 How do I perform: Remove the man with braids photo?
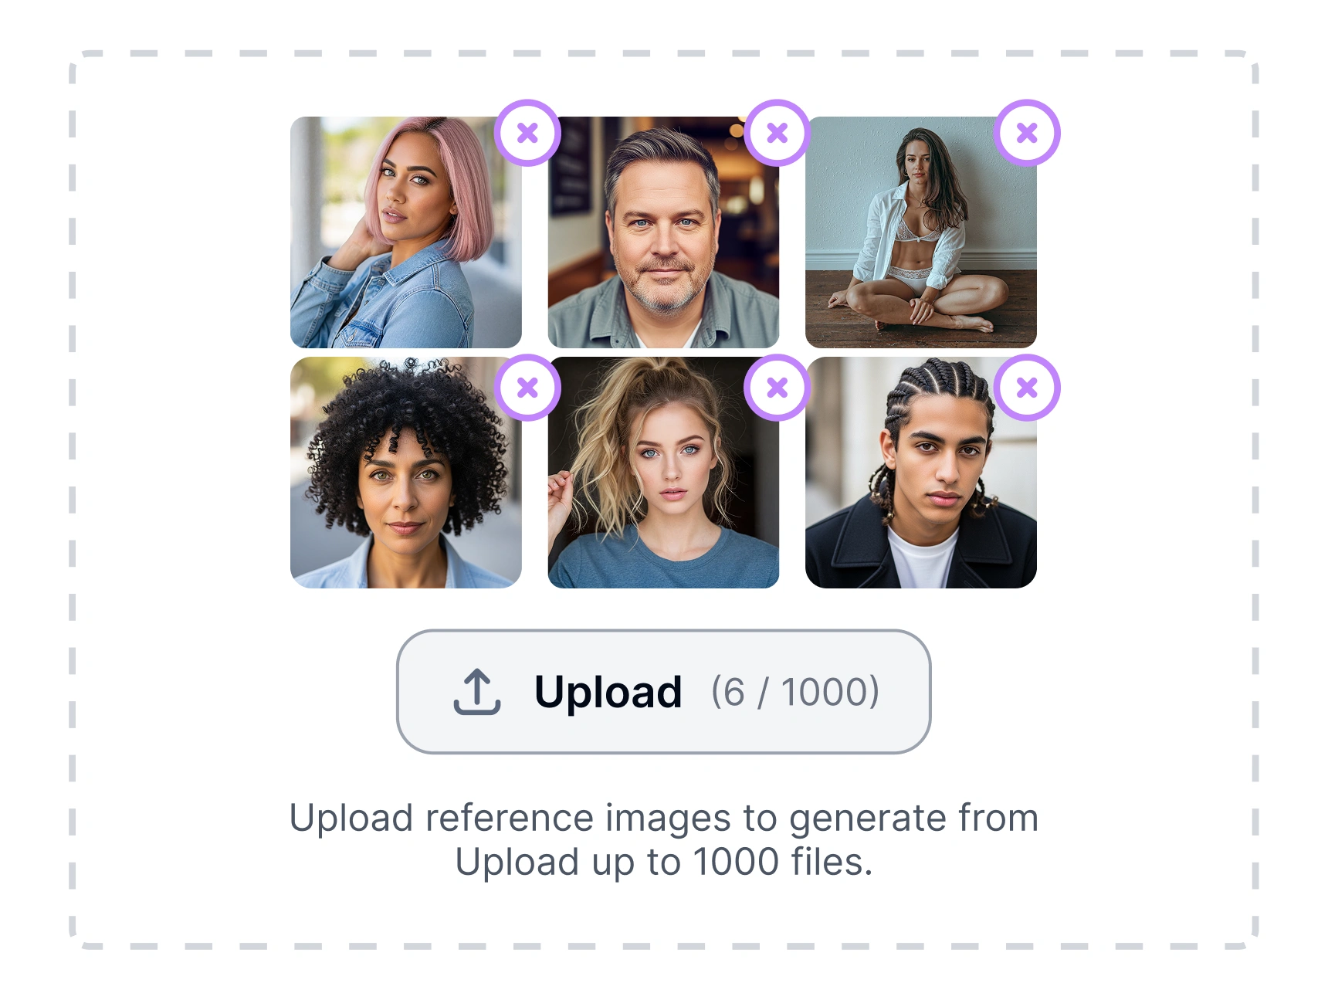pos(1026,388)
